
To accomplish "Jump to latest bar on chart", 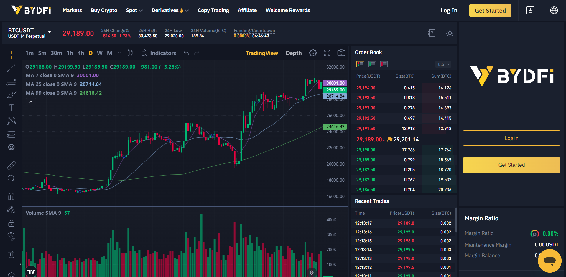I will pyautogui.click(x=312, y=273).
